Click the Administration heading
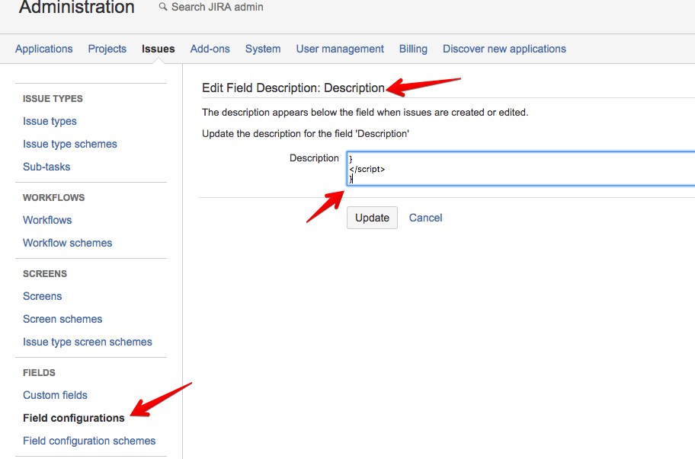695x459 pixels. (77, 7)
